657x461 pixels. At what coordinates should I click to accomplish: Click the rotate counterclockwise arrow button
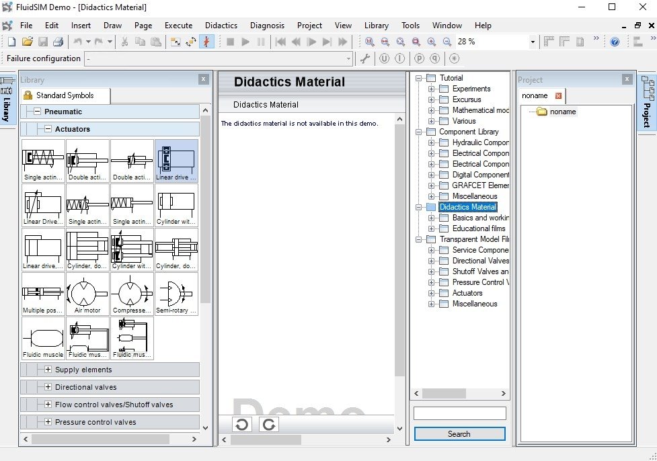coord(242,425)
